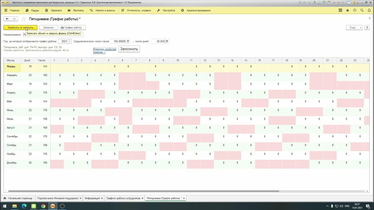Open Microsoft Edge in taskbar
The image size is (374, 210).
coord(24,206)
